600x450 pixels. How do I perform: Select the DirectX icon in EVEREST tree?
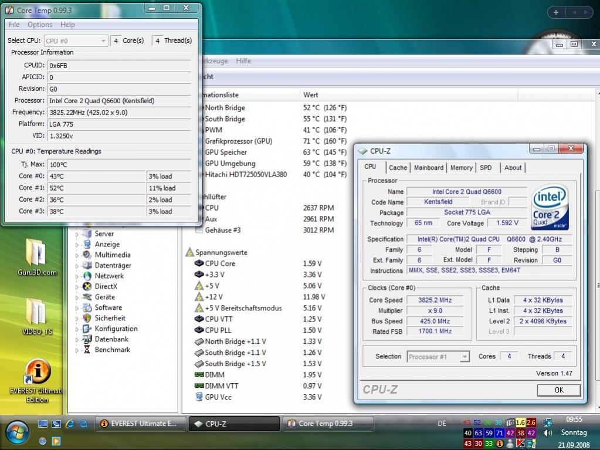coord(87,286)
